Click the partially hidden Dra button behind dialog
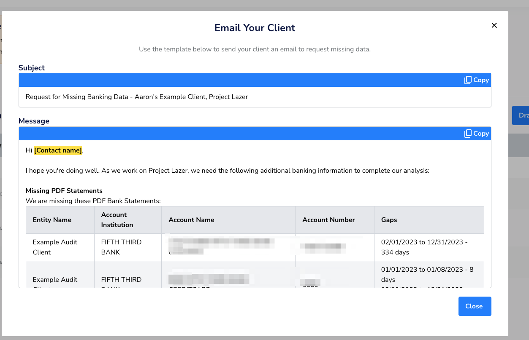The height and width of the screenshot is (340, 529). [x=521, y=115]
